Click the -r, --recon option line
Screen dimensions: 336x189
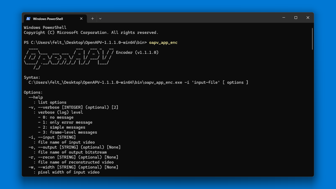[73, 157]
